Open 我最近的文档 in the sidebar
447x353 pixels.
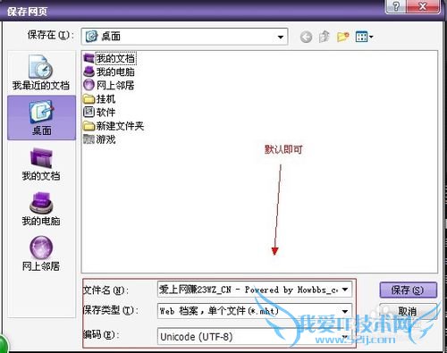[41, 73]
